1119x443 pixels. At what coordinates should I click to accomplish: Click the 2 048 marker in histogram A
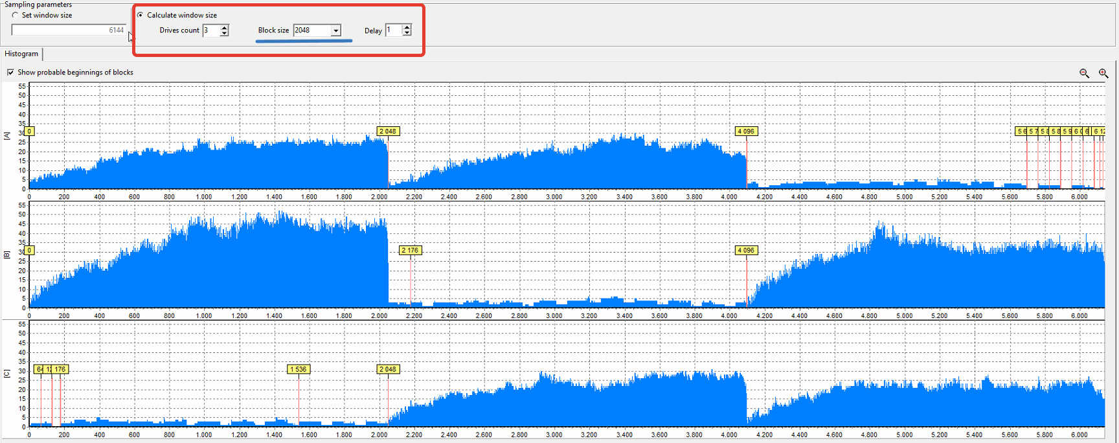tap(388, 131)
